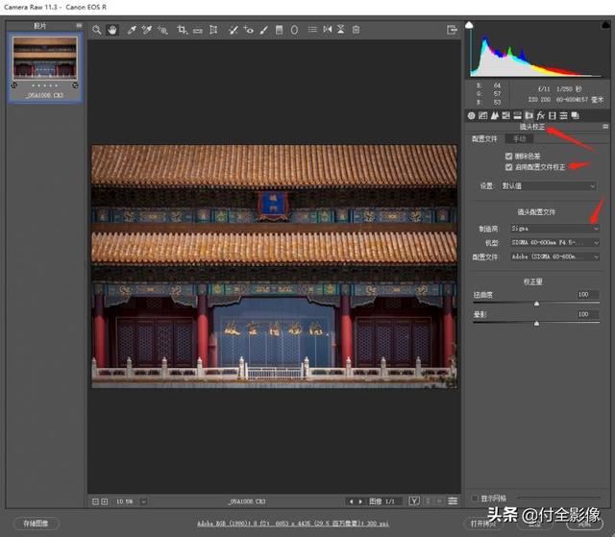This screenshot has height=537, width=615.
Task: Select the Hand tool
Action: (112, 30)
